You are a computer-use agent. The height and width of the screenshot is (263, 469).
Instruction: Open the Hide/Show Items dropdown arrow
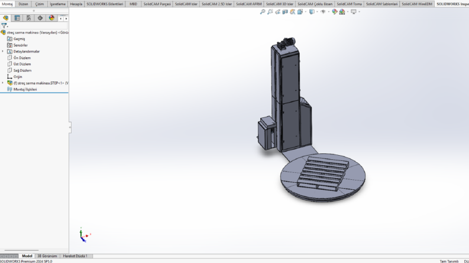point(328,12)
